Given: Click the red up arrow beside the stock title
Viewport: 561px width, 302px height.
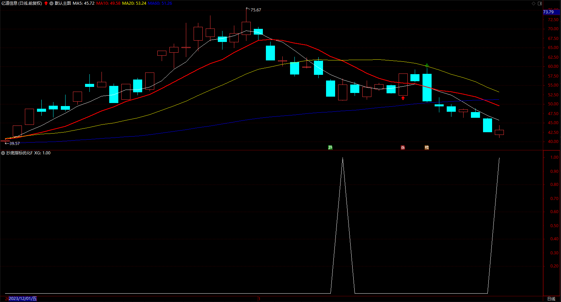Looking at the screenshot, I should click(46, 3).
